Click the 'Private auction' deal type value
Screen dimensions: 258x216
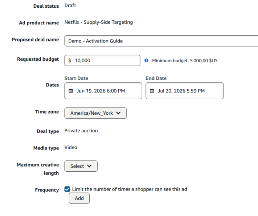click(81, 131)
